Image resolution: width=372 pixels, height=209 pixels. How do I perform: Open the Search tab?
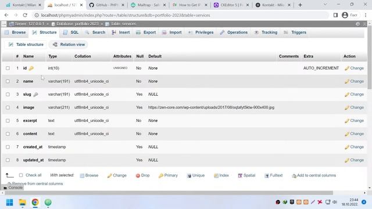point(95,33)
